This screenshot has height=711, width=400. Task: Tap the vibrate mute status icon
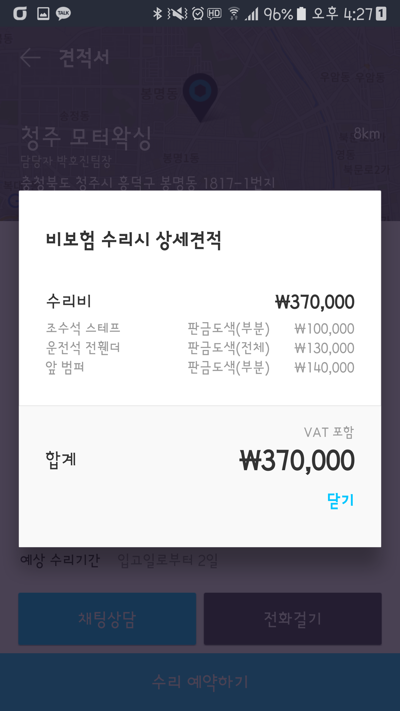tap(177, 13)
